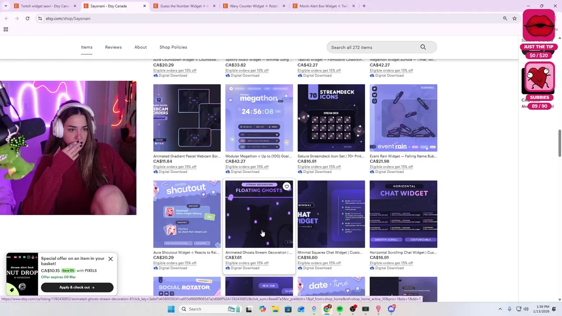Bookmark this page with the star icon

(515, 18)
